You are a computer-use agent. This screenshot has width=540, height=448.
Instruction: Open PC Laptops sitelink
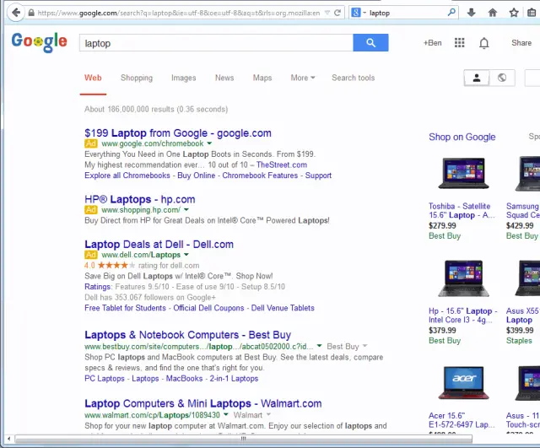[x=105, y=379]
